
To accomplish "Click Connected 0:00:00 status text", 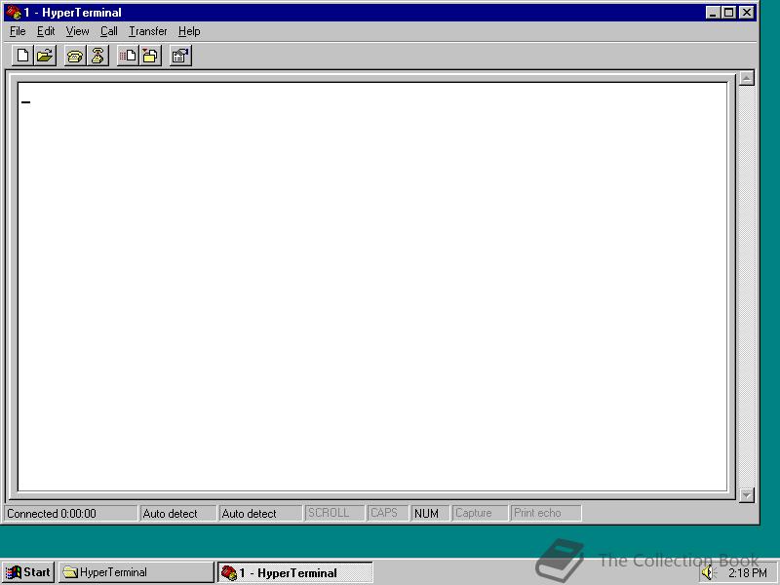I will [x=52, y=514].
